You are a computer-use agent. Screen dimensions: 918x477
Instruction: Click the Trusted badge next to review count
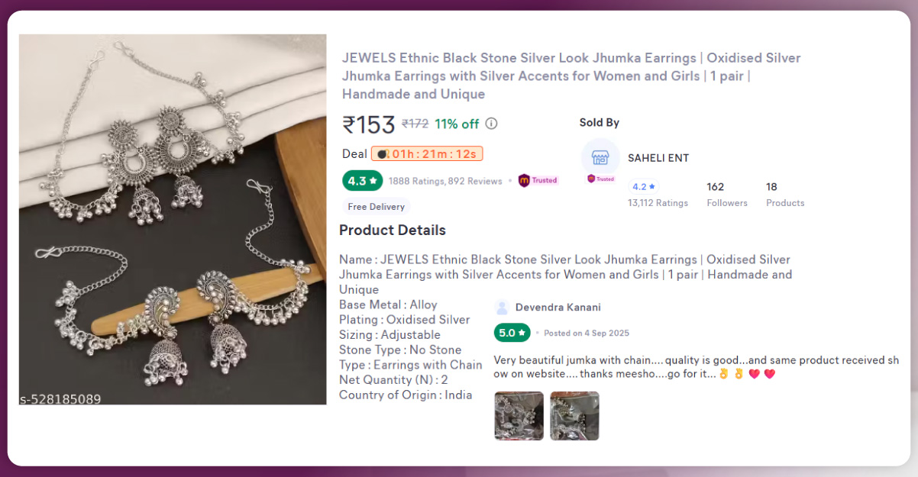pos(538,181)
